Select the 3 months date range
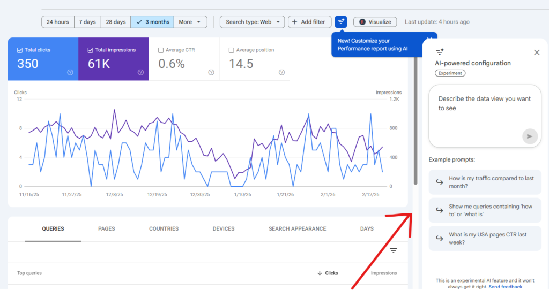Screen dimensions: 549x290 (152, 22)
